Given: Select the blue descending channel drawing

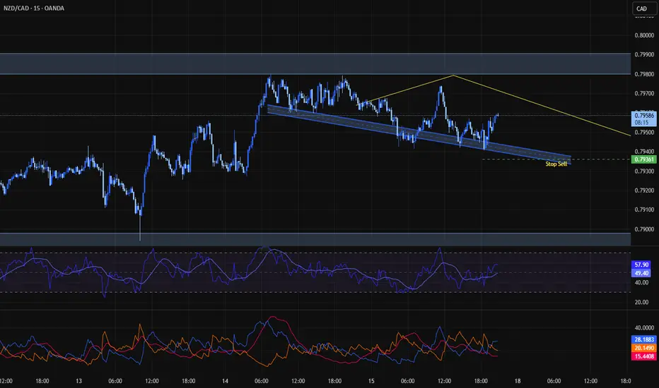Looking at the screenshot, I should 419,135.
